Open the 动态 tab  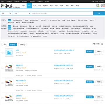pyautogui.click(x=57, y=6)
